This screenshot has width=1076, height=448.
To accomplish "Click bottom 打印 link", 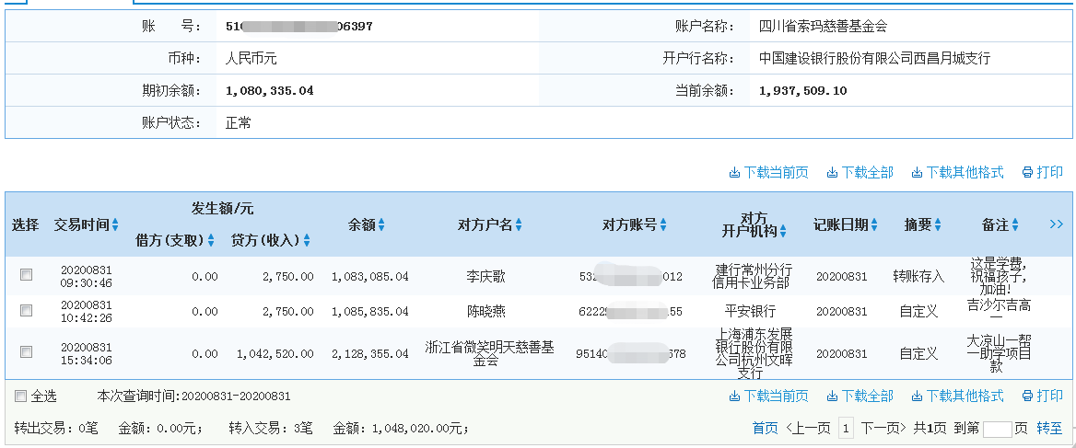I will pos(1043,396).
